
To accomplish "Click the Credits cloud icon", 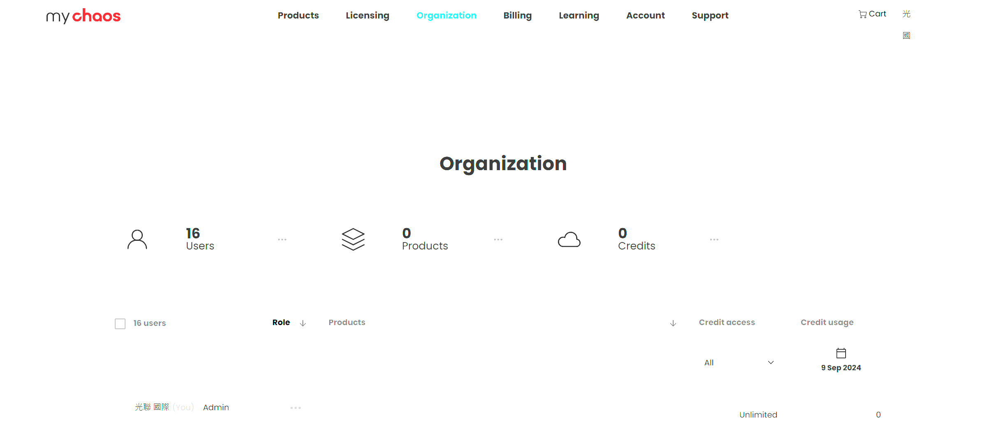I will click(x=569, y=240).
